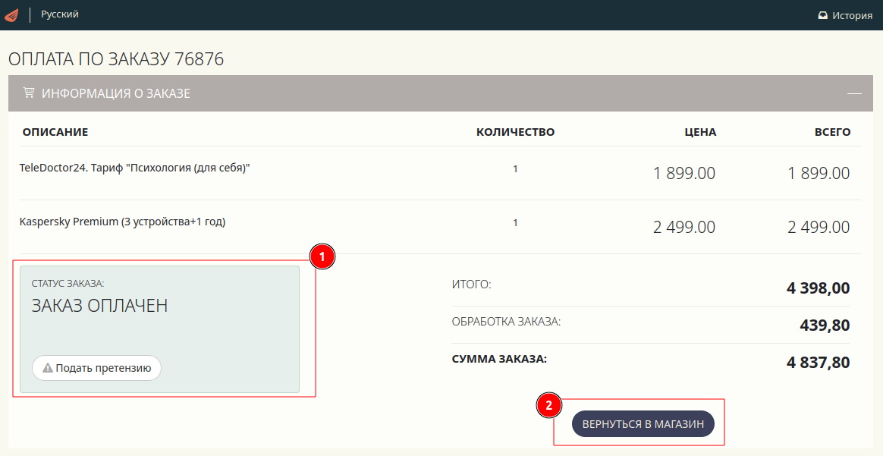Click the inbox icon beside История
This screenshot has width=883, height=456.
coord(822,15)
